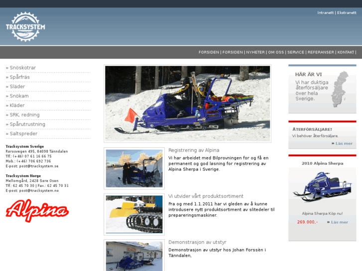Click the Tracksystem Sverige heading
Screen dimensions: 362x271
[x=25, y=146]
